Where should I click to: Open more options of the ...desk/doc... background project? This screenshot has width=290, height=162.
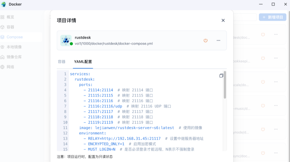tap(276, 34)
